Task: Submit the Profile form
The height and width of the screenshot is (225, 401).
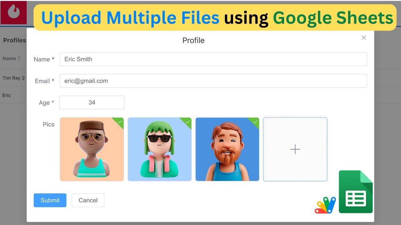Action: coord(50,200)
